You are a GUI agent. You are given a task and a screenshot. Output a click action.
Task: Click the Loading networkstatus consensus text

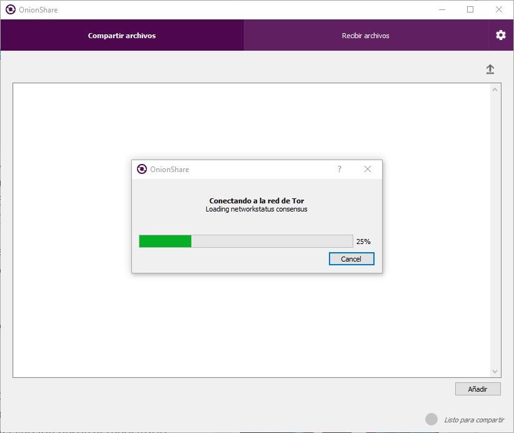click(256, 209)
